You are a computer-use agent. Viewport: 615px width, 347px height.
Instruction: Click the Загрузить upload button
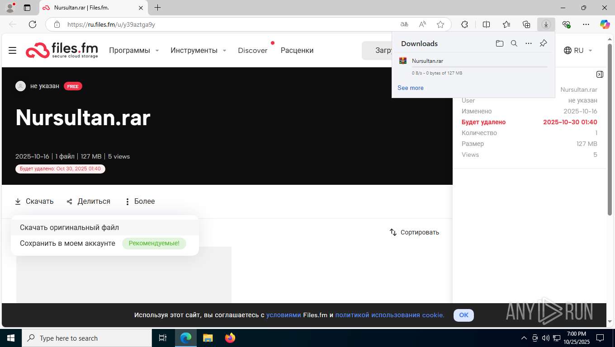pos(377,51)
